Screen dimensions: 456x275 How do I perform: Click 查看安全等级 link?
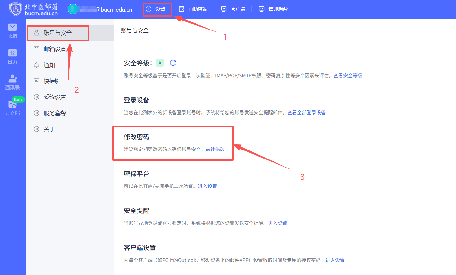coord(348,76)
